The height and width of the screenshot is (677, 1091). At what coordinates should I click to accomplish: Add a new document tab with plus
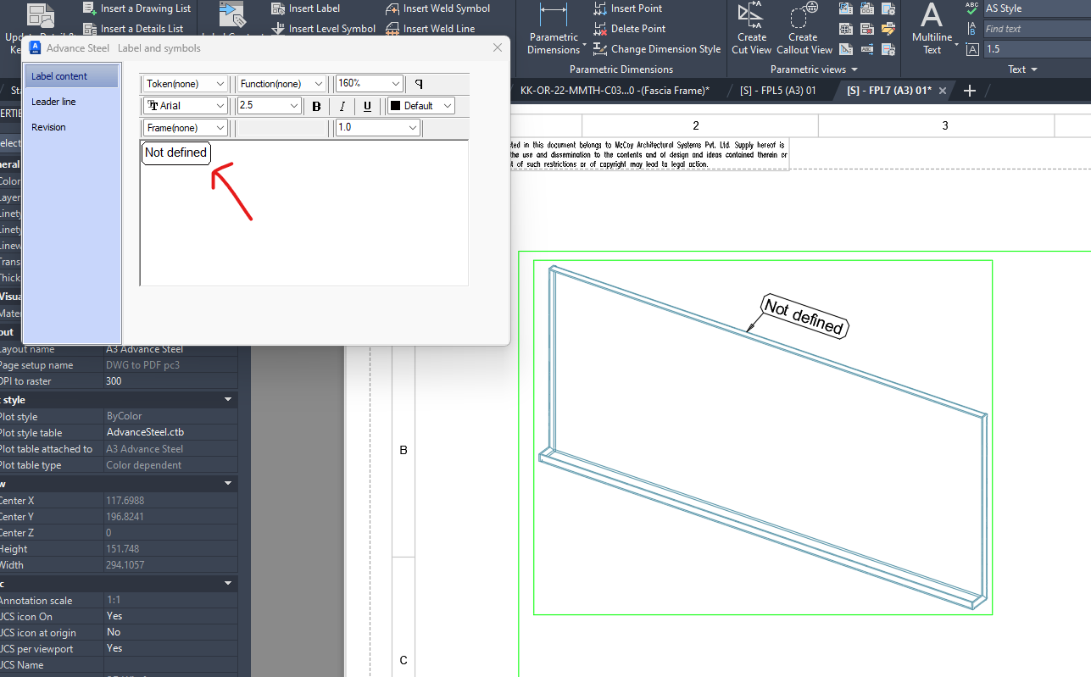(970, 90)
